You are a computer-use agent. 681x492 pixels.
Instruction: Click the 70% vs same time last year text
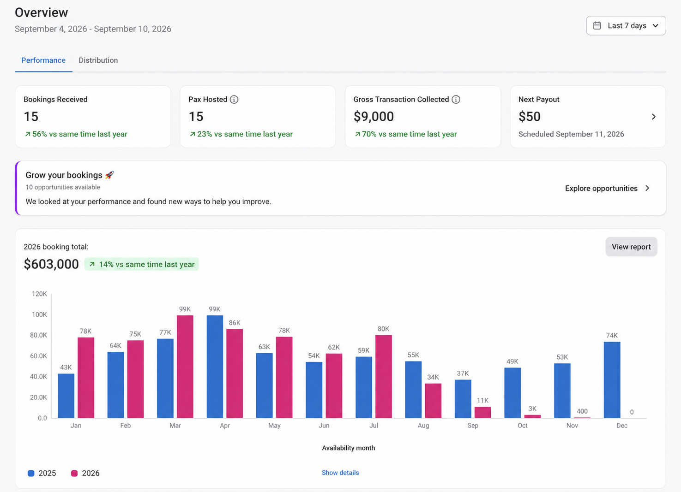(410, 134)
